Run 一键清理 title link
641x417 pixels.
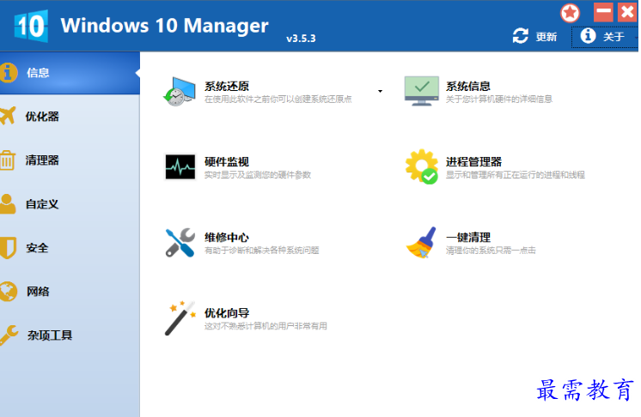tap(468, 237)
